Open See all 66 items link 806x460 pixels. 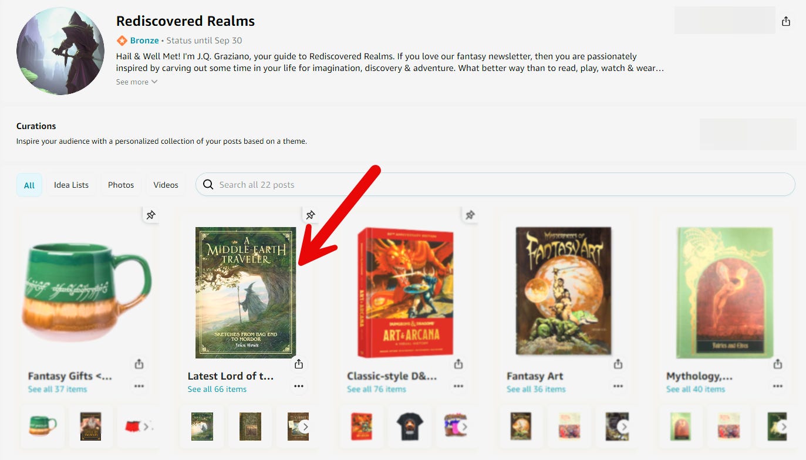tap(217, 389)
